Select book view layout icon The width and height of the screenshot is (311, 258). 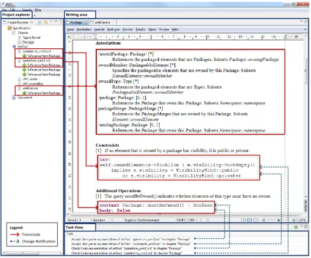(x=256, y=220)
